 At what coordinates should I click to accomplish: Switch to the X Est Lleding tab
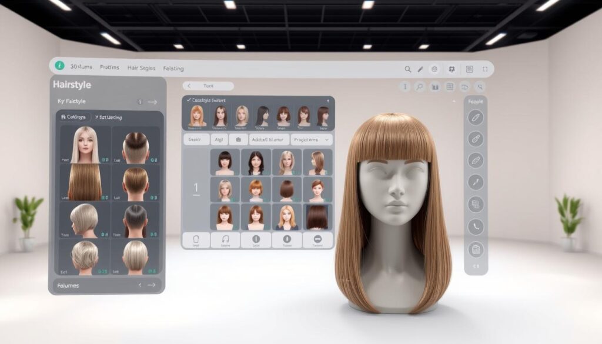coord(108,118)
